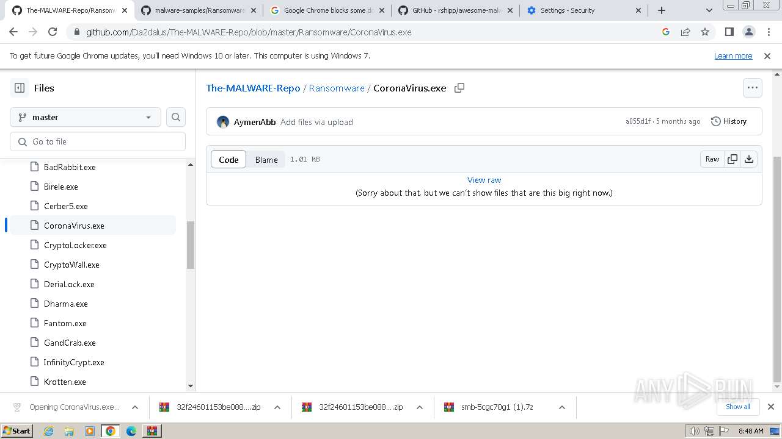
Task: Open commit a055d1f link
Action: [638, 121]
